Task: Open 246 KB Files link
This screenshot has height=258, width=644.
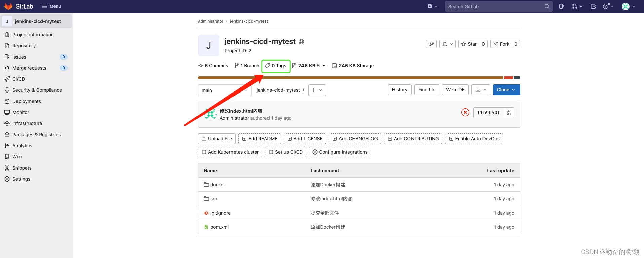Action: point(309,66)
